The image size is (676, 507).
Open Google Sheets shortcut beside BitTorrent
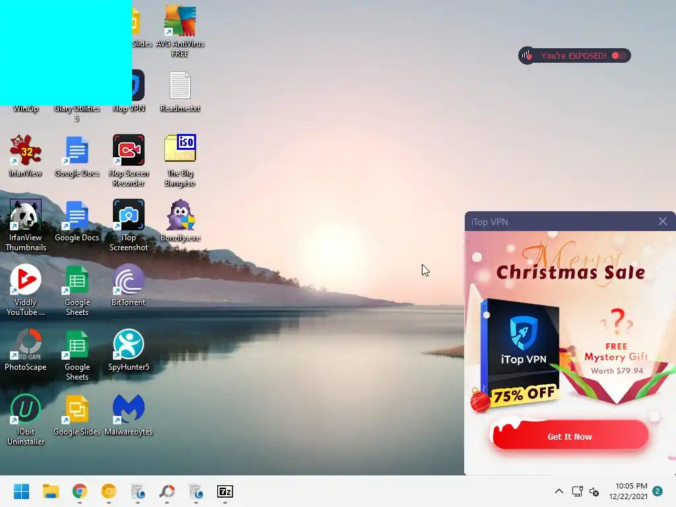coord(77,279)
